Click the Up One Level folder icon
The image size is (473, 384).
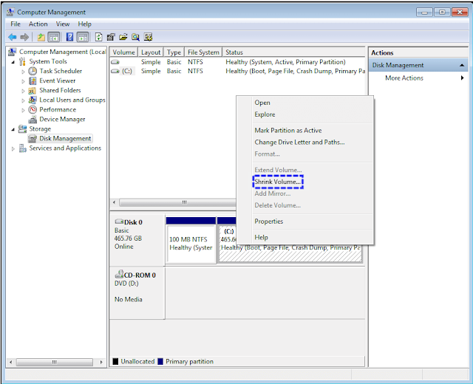click(41, 37)
